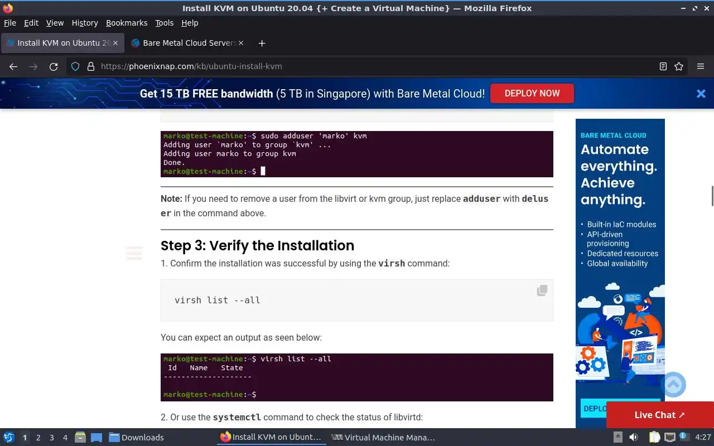The height and width of the screenshot is (446, 714).
Task: Click the virsh list terminal screenshot
Action: click(x=357, y=377)
